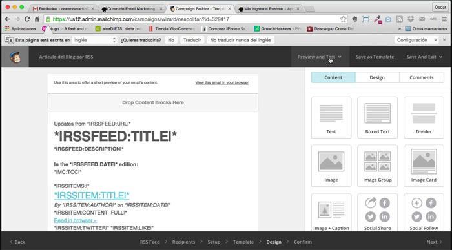Viewport: 452px width, 250px height.
Task: Show hidden bookmarks overflow chevron
Action: (400, 29)
